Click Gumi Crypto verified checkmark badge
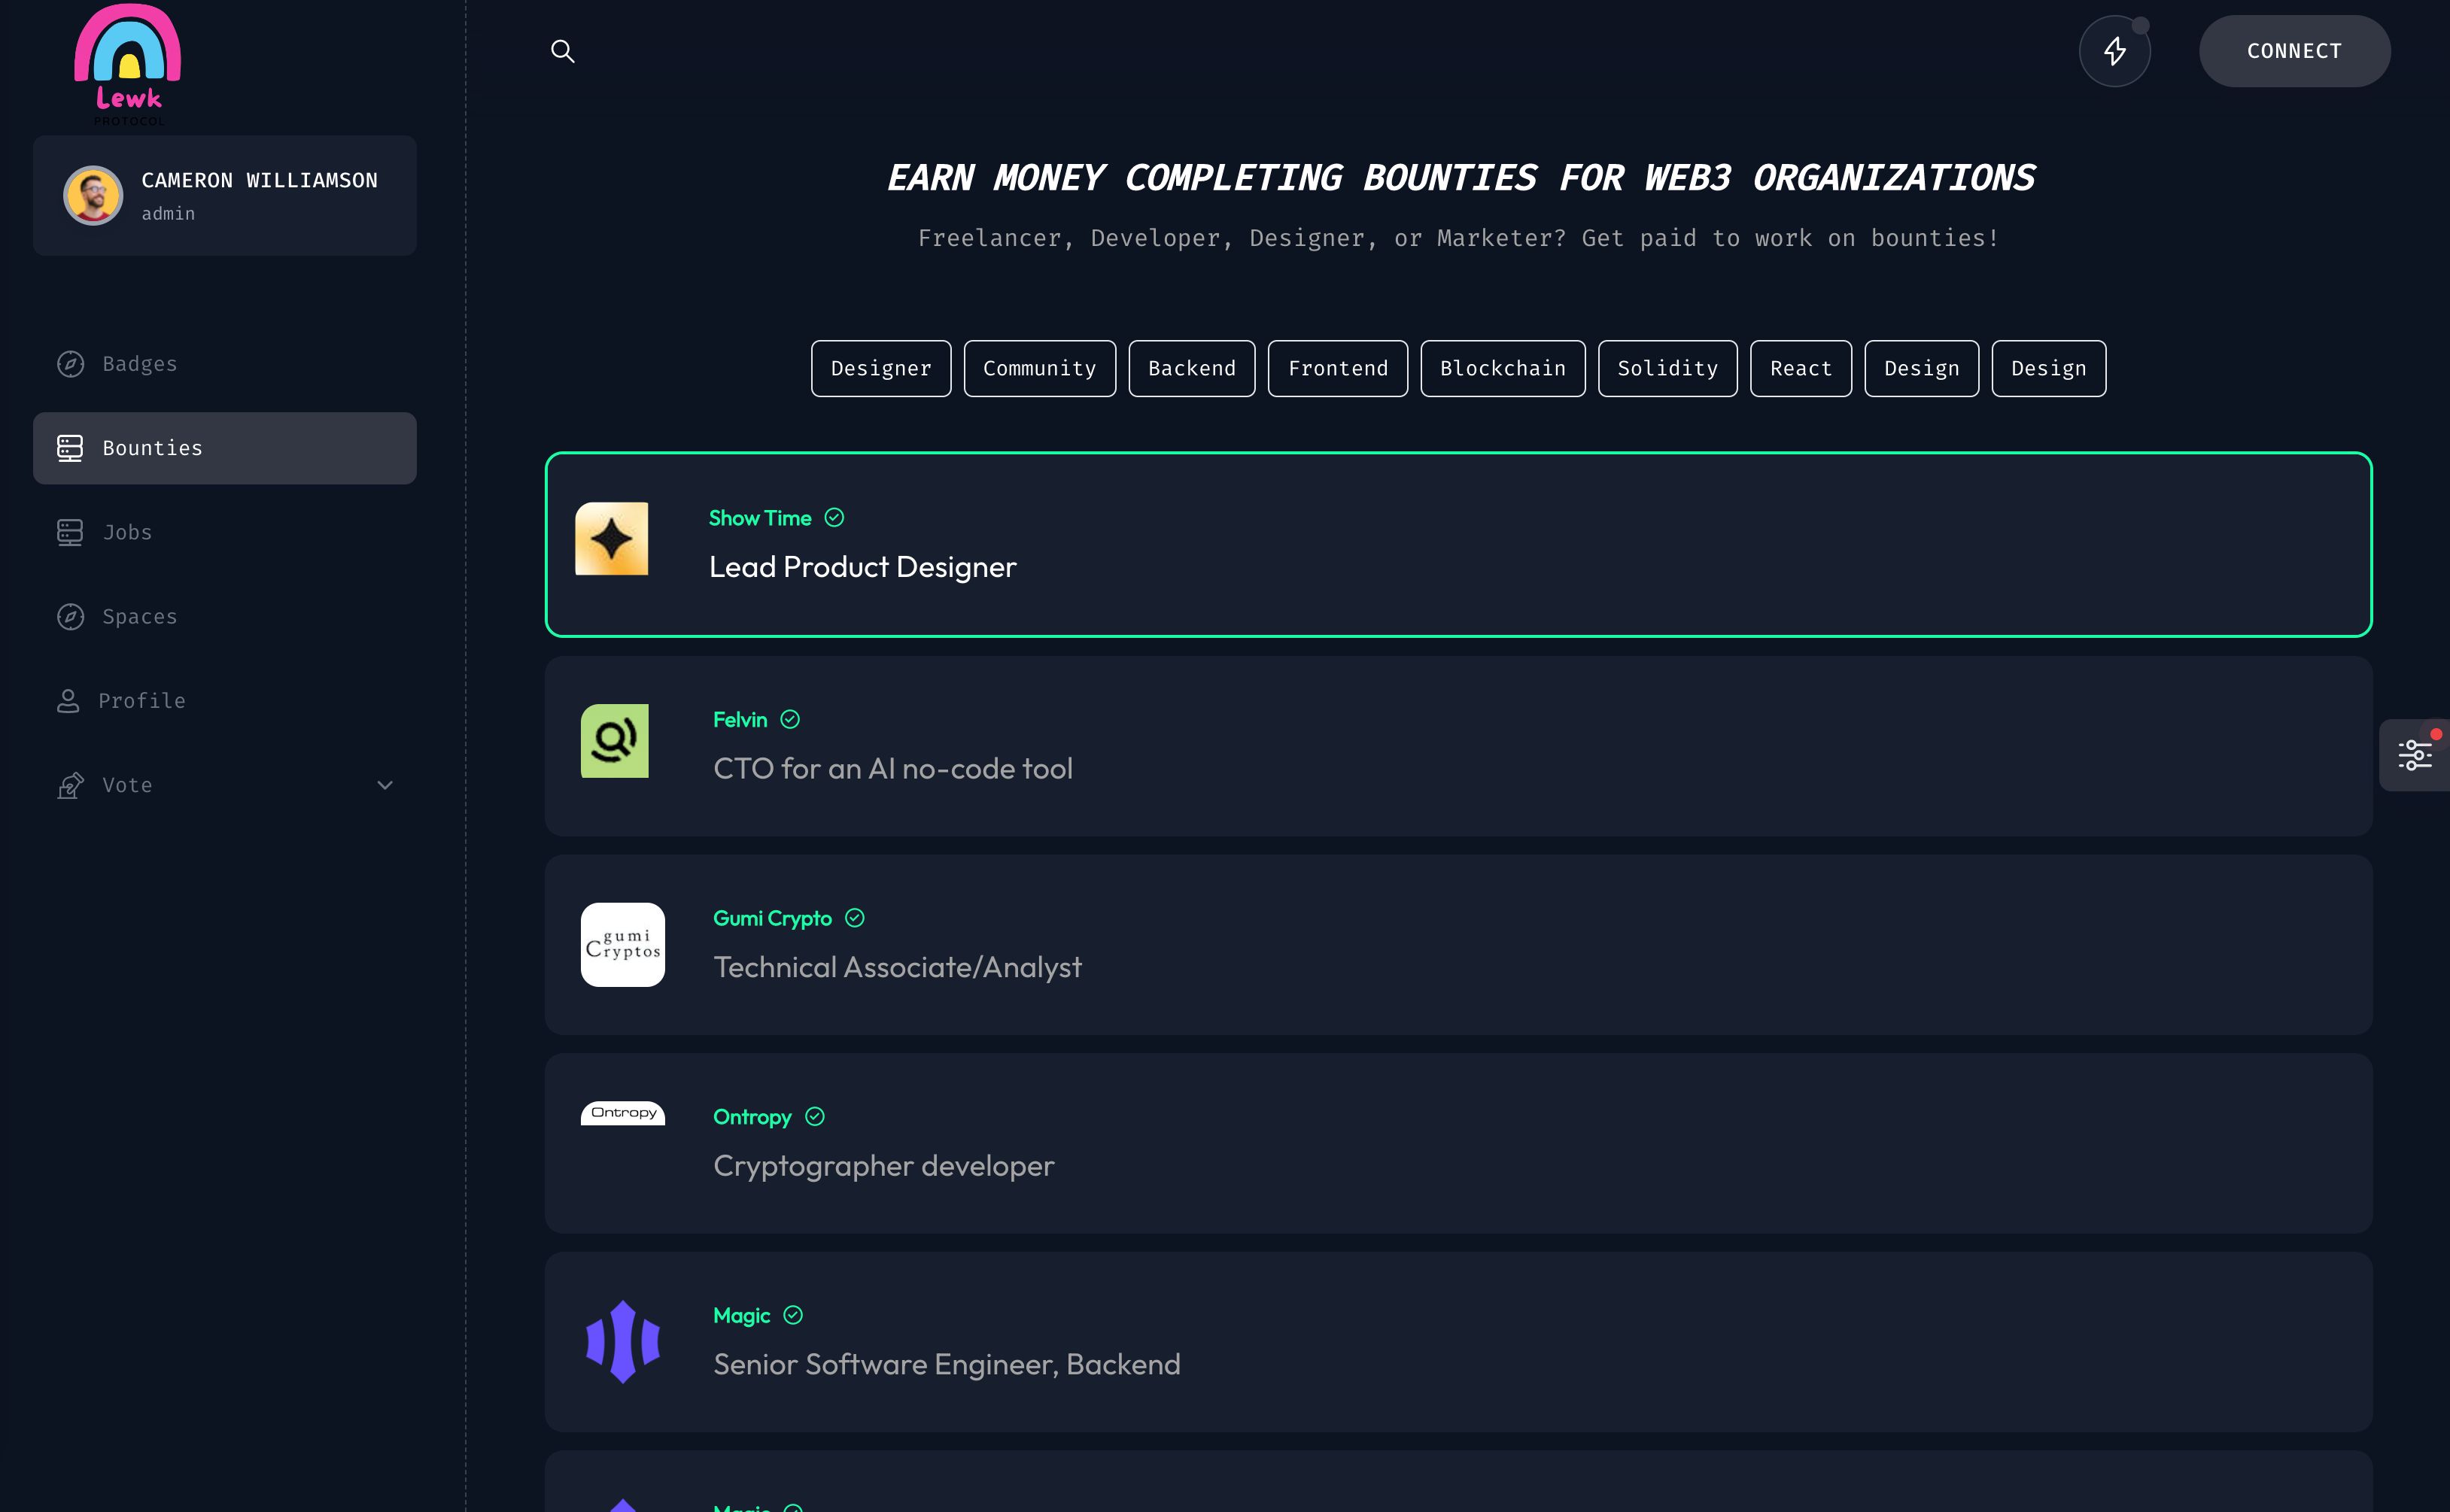The image size is (2450, 1512). tap(855, 918)
